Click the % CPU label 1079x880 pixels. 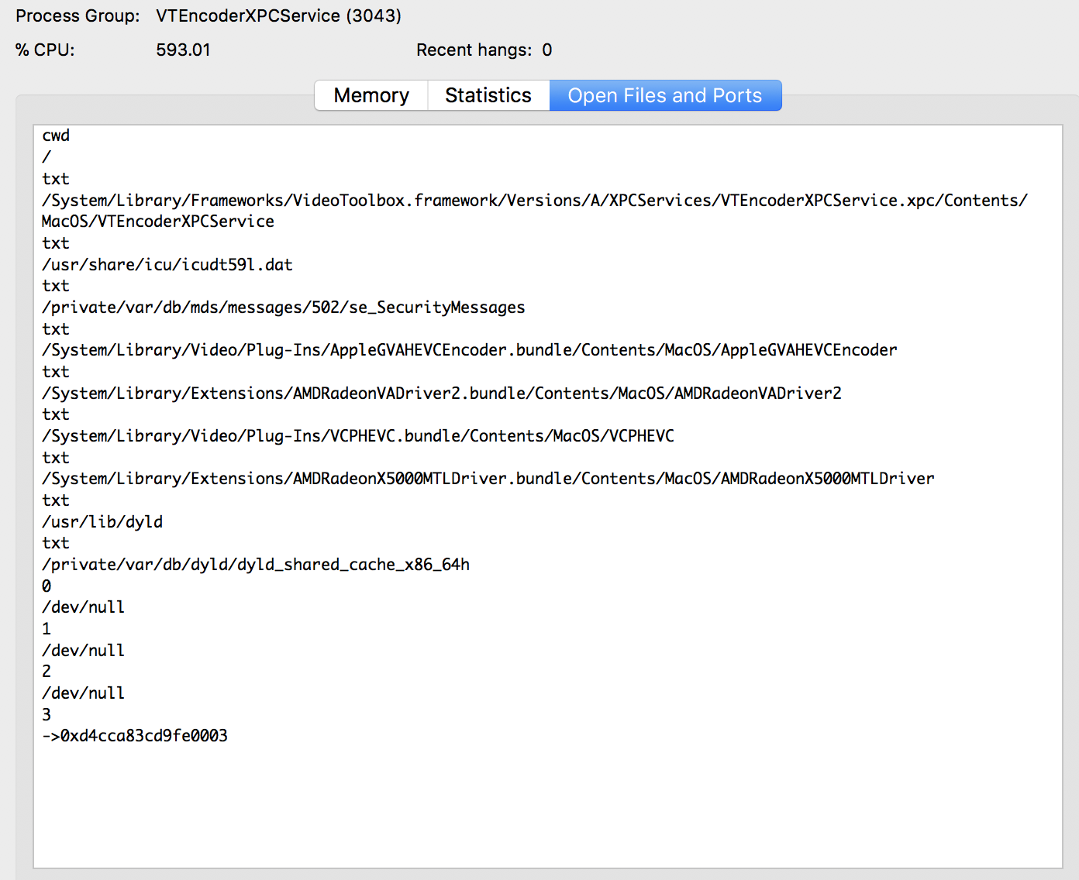coord(45,50)
